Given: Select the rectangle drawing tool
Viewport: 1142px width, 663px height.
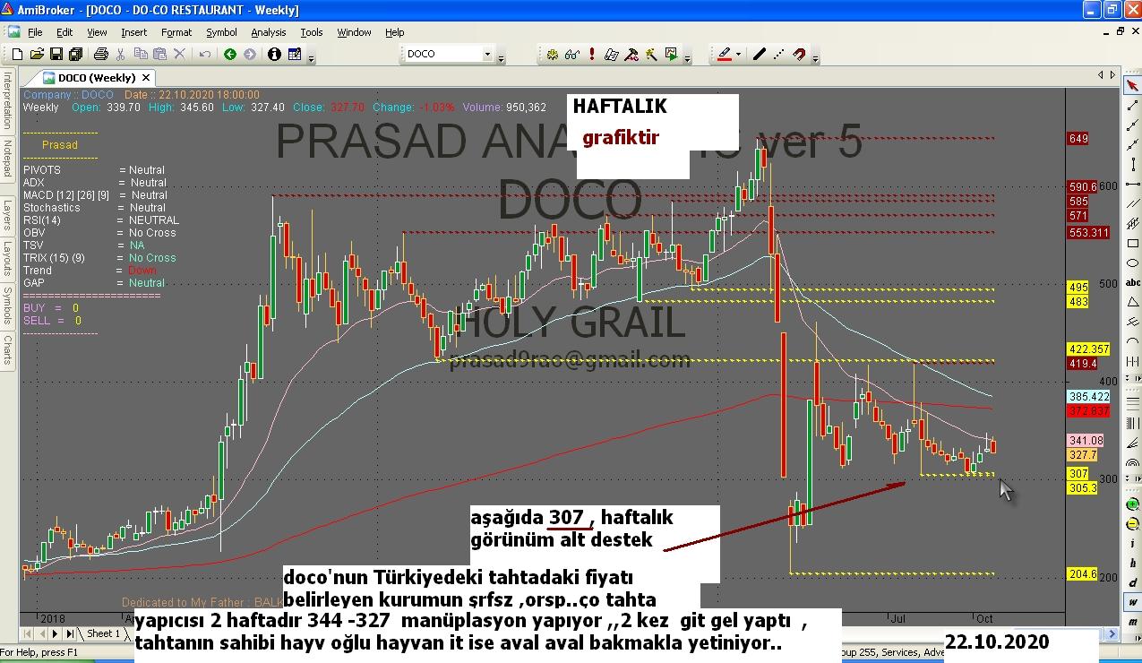Looking at the screenshot, I should click(x=1133, y=242).
